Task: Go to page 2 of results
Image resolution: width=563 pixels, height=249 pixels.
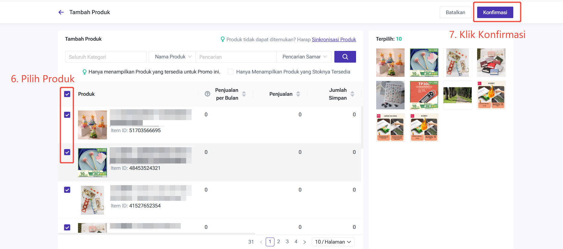Action: tap(279, 242)
